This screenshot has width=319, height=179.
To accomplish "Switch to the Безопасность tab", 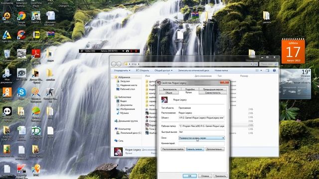I will pos(170,89).
